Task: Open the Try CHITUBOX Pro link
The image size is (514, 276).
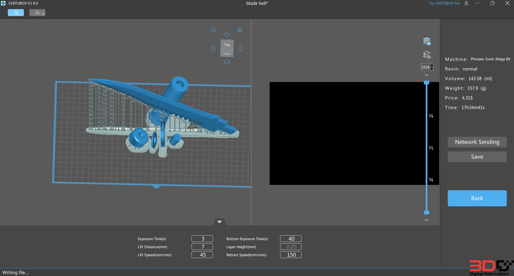Action: pos(444,3)
